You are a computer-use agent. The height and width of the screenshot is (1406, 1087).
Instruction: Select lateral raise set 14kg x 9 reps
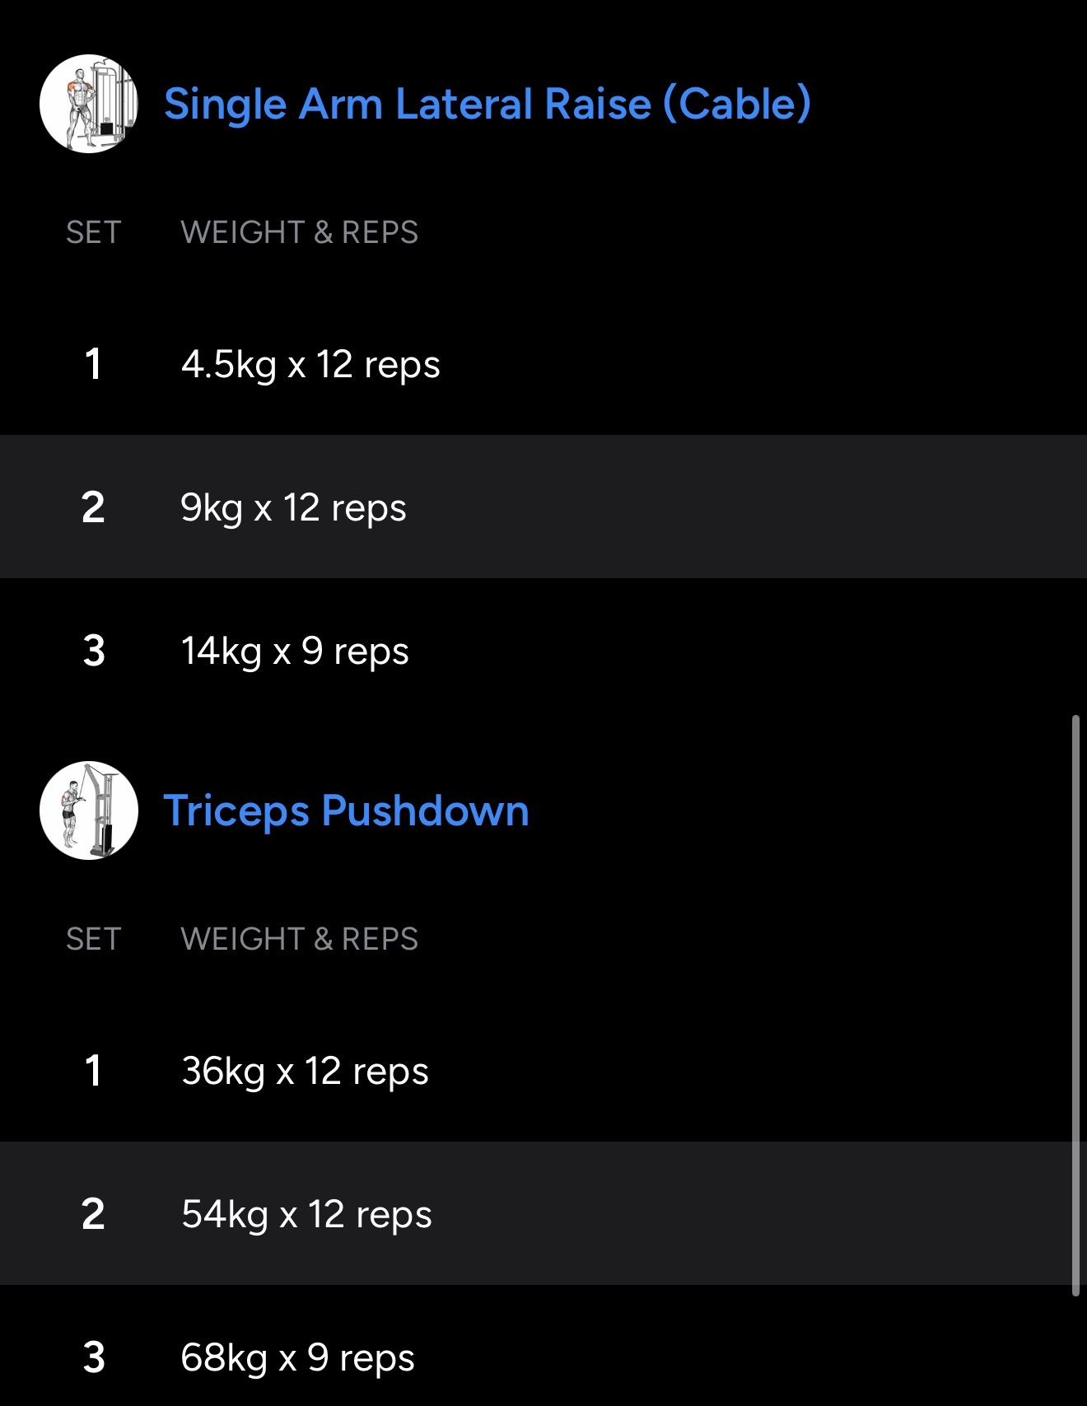295,651
